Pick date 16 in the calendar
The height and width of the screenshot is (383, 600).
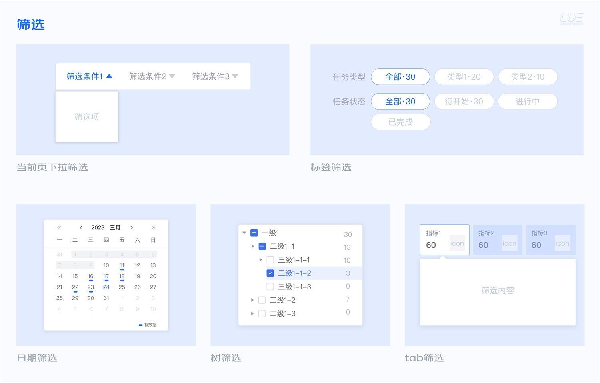pos(91,276)
